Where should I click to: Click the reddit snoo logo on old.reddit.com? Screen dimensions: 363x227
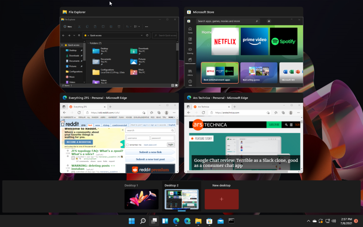tap(63, 123)
